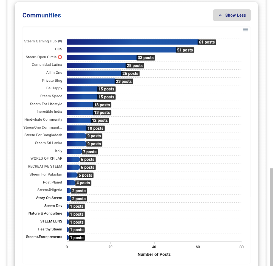The image size is (273, 266).
Task: Click the Steem Gaming Hub controller emoji
Action: coord(60,41)
